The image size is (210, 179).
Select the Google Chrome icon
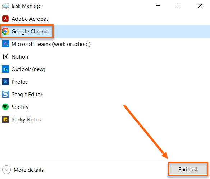(x=5, y=31)
